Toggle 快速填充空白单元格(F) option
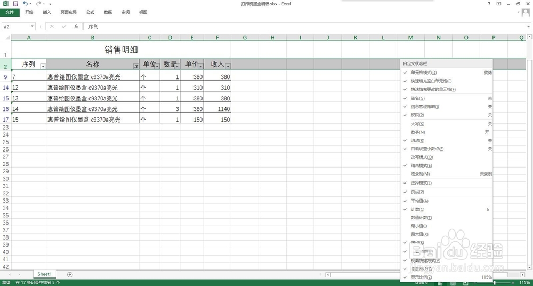Viewport: 533px width, 286px height. click(x=447, y=81)
